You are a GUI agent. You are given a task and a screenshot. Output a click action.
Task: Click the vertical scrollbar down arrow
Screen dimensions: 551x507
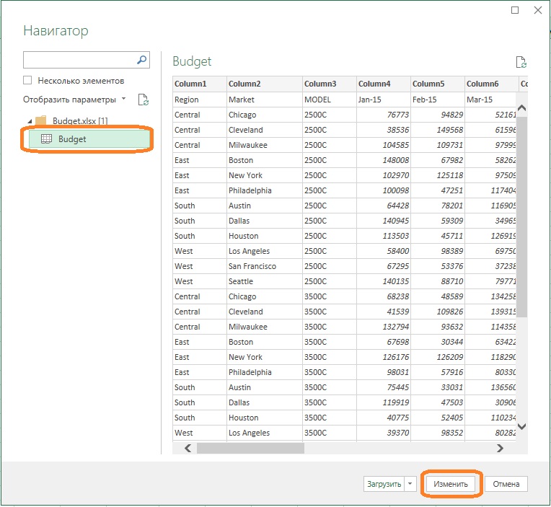point(522,426)
